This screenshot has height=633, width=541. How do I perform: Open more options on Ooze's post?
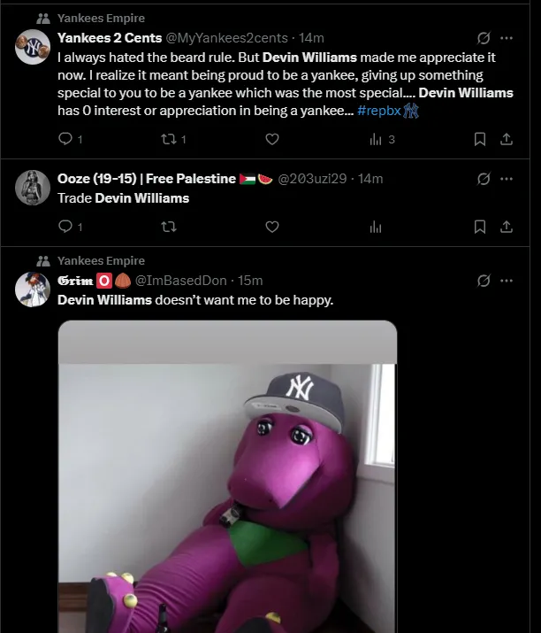[x=507, y=179]
